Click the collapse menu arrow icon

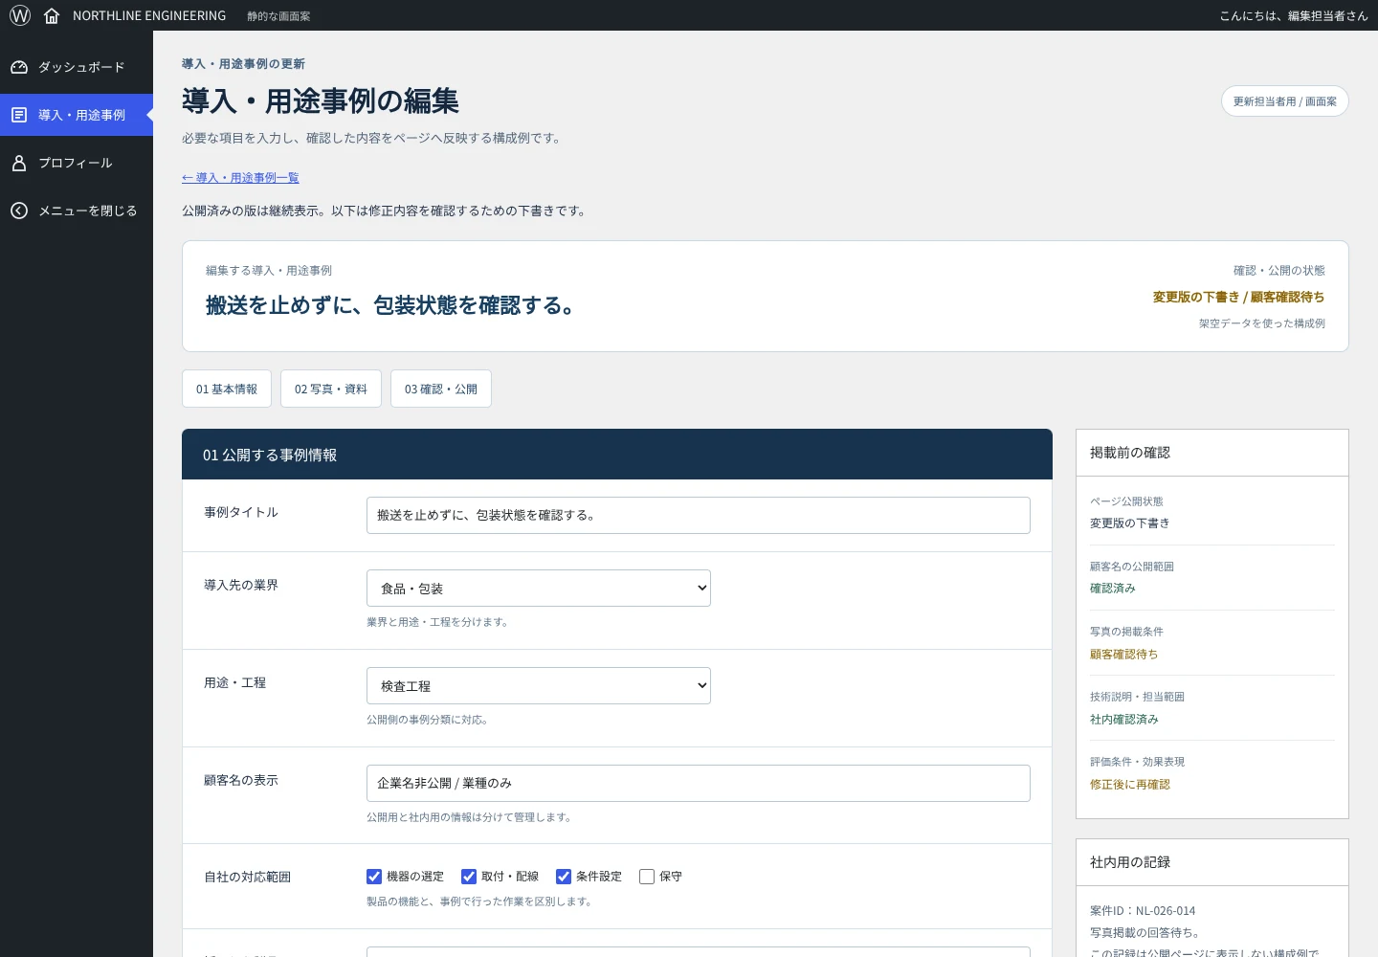(x=19, y=211)
